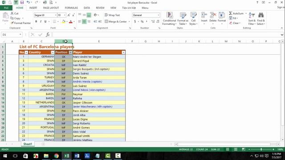
Task: Switch to the REVIEW tab
Action: tap(100, 8)
